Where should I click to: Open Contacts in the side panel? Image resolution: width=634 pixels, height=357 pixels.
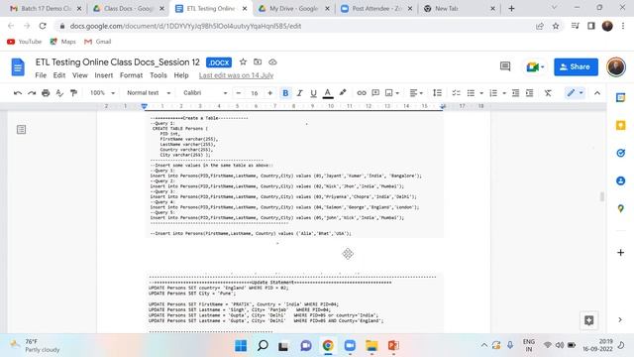coord(621,180)
